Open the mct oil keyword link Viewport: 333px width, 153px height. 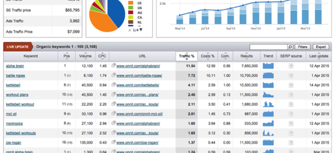pyautogui.click(x=11, y=114)
